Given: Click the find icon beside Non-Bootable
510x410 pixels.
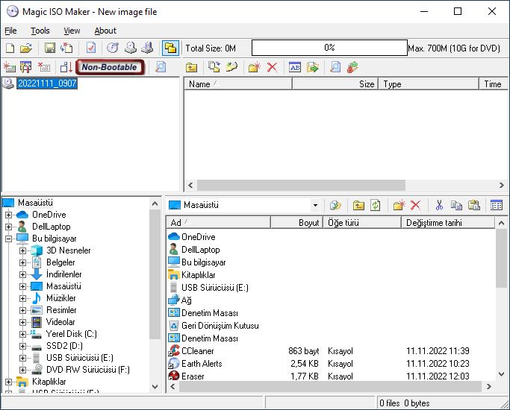Looking at the screenshot, I should pos(161,67).
